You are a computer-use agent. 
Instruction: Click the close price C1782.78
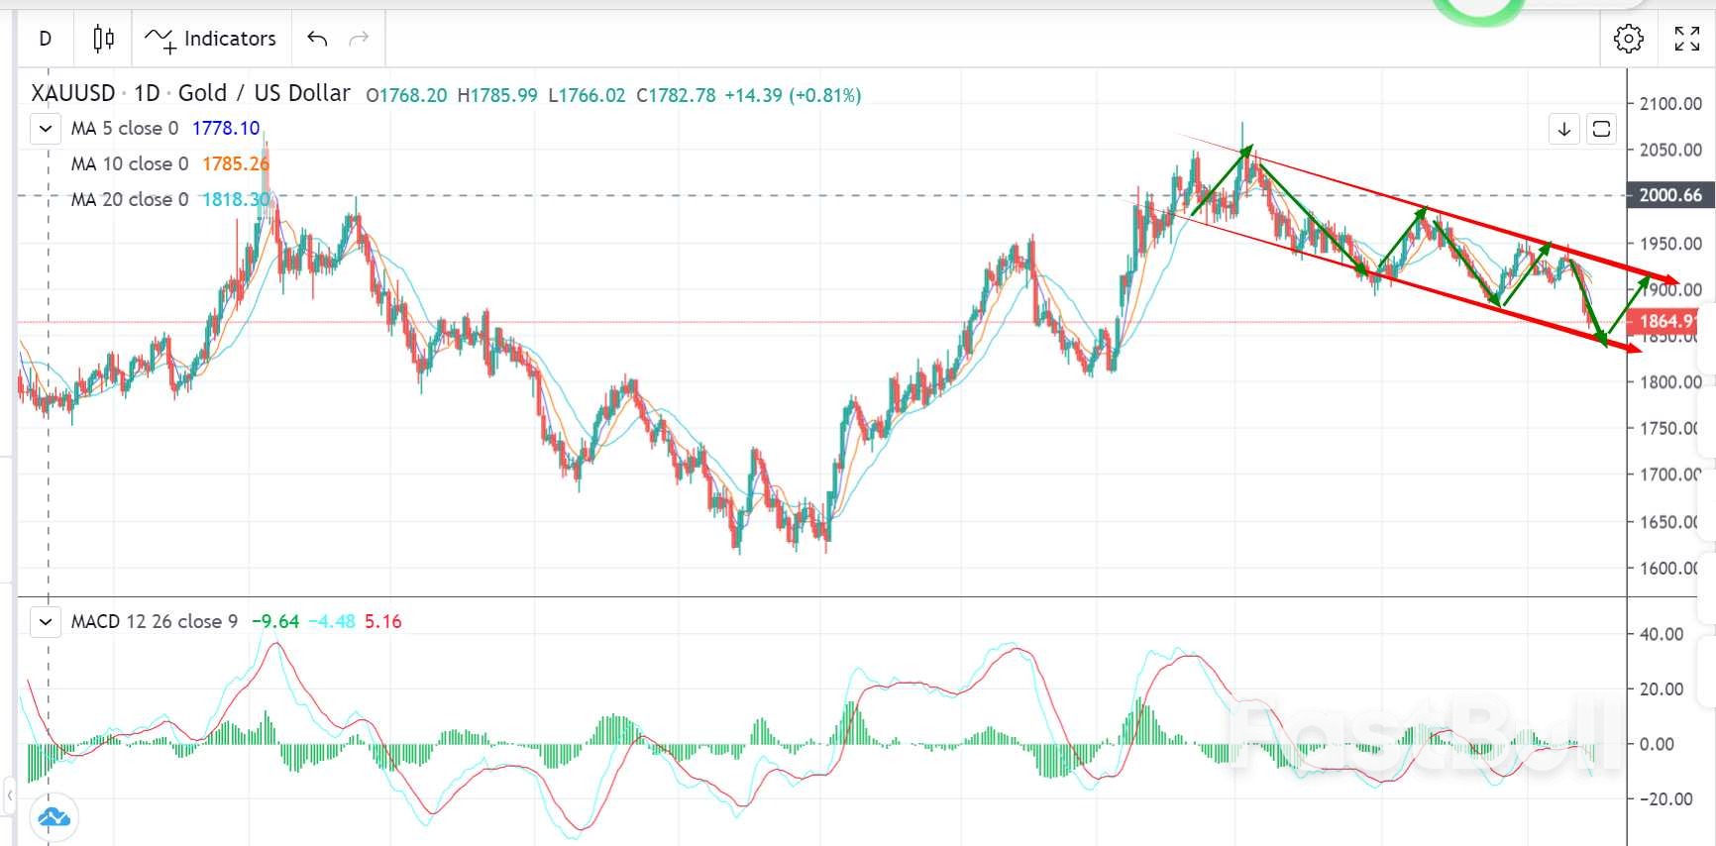[x=676, y=95]
